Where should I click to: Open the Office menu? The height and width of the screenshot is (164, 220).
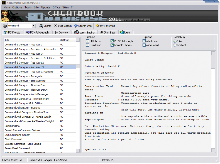click(56, 7)
